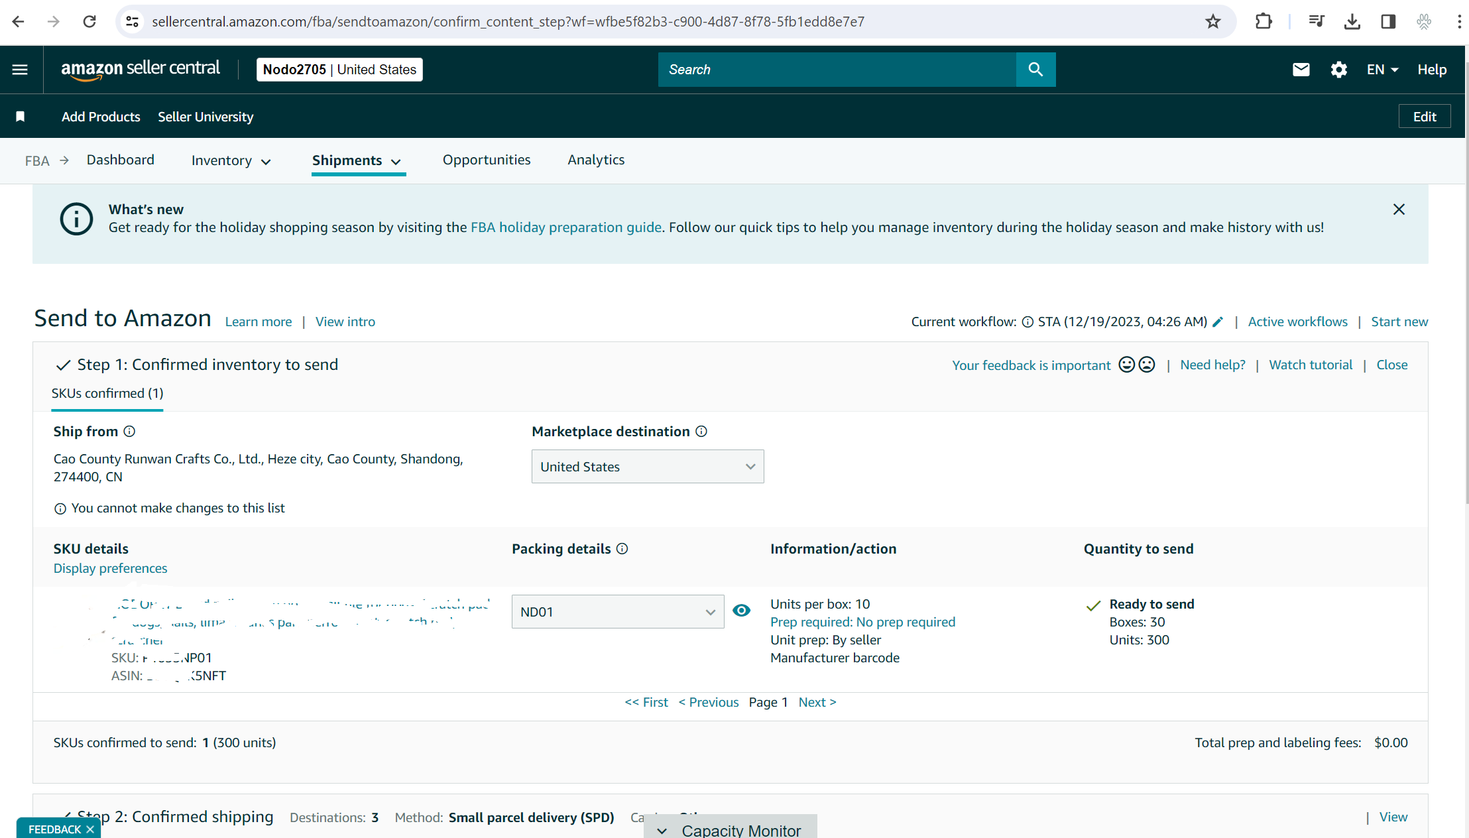Open site information icon in address bar

tap(133, 21)
